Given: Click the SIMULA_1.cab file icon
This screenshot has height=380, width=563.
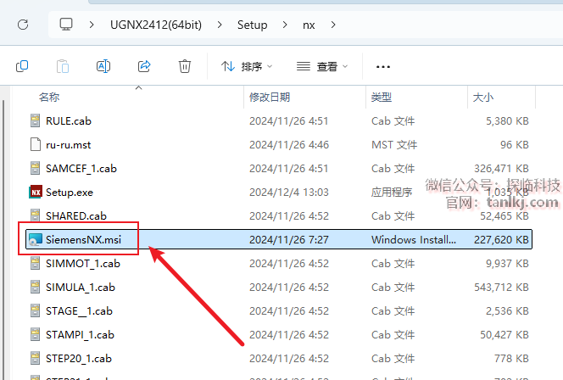Looking at the screenshot, I should [x=36, y=287].
